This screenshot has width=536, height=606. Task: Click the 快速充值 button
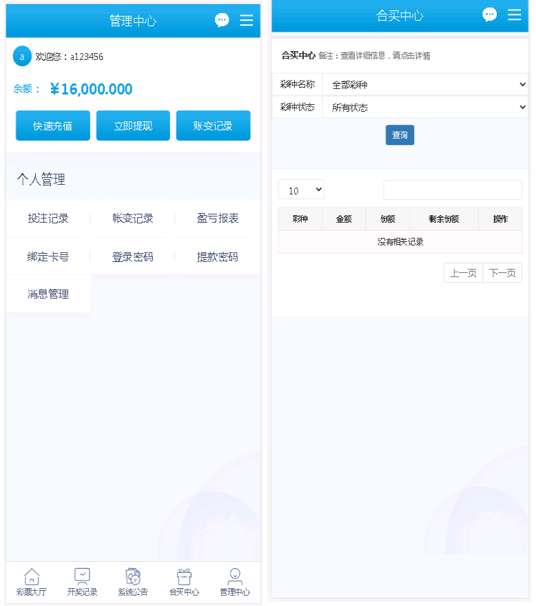[53, 126]
